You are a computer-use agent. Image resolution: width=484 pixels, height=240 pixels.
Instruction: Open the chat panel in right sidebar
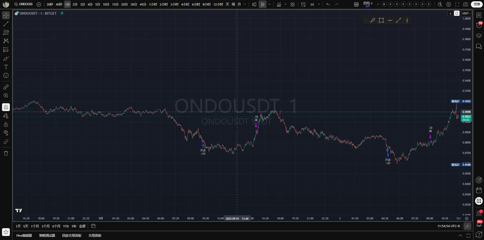point(479,47)
